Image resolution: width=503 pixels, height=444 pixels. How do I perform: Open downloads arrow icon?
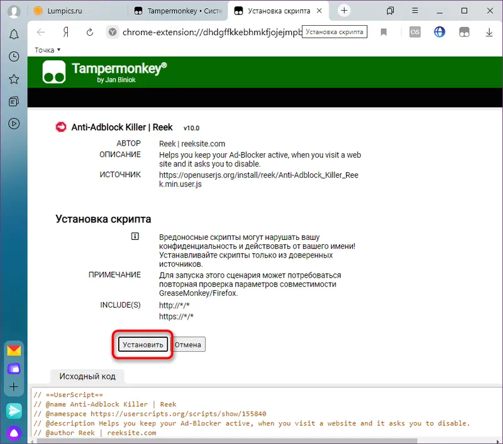[489, 32]
